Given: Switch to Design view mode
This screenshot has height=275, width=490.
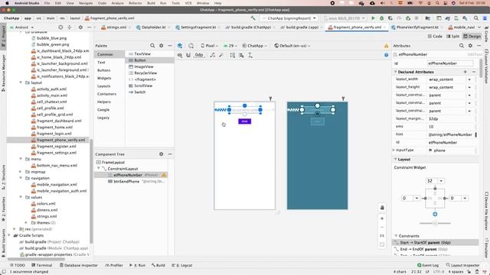Looking at the screenshot, I should click(x=472, y=36).
